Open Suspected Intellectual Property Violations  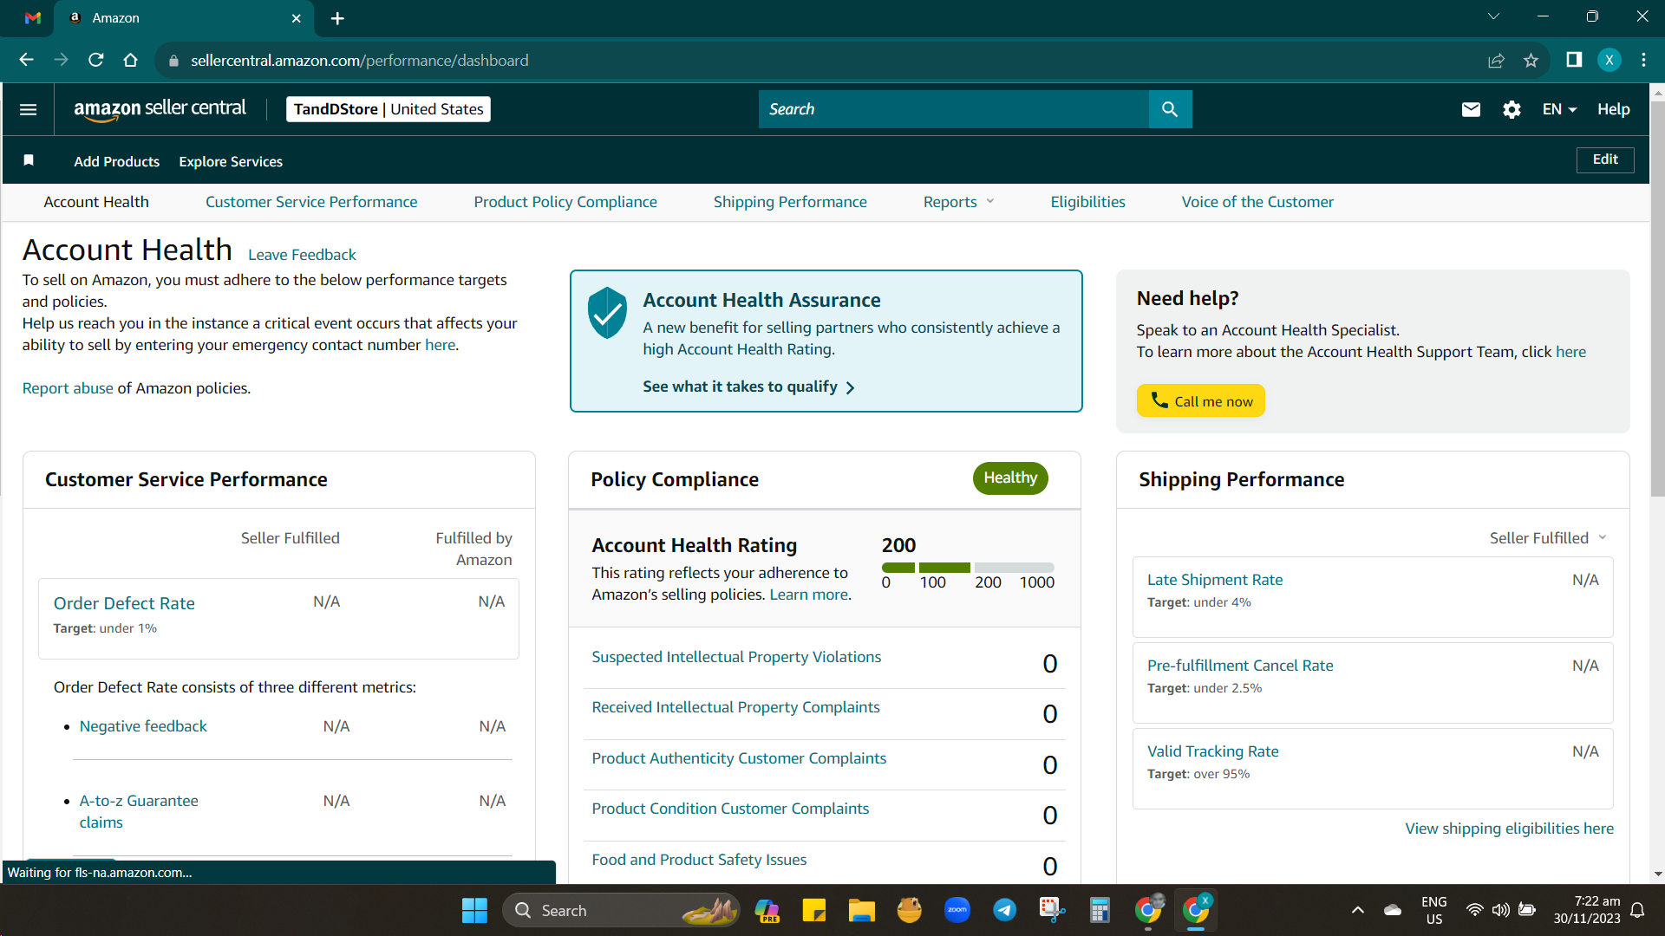coord(736,657)
